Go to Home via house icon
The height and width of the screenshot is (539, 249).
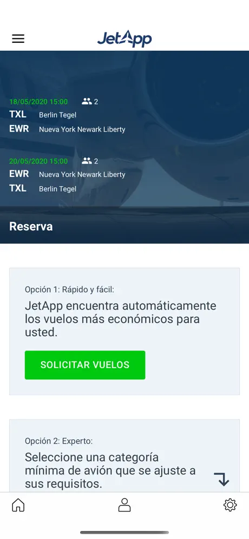(18, 505)
